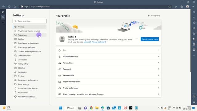This screenshot has height=111, width=197.
Task: Select the Settings vertical tab icon
Action: point(3,17)
